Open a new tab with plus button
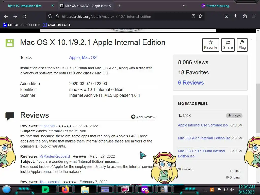The height and width of the screenshot is (195, 260). point(119,6)
